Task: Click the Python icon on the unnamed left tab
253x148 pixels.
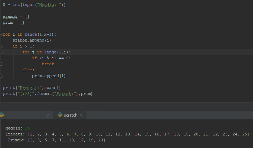Action: 2,115
